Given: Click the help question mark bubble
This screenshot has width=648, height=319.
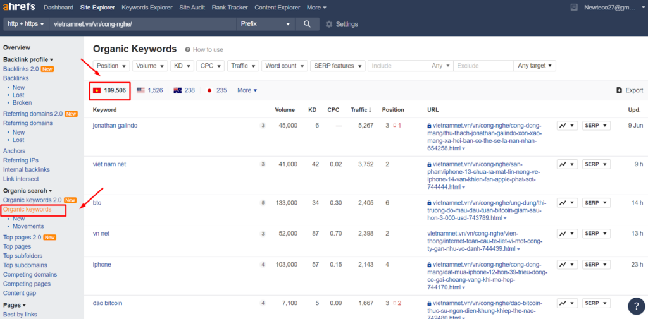Looking at the screenshot, I should [x=636, y=306].
